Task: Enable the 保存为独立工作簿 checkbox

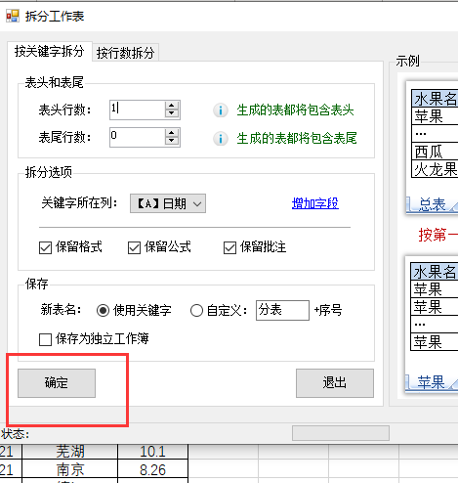Action: (x=45, y=339)
